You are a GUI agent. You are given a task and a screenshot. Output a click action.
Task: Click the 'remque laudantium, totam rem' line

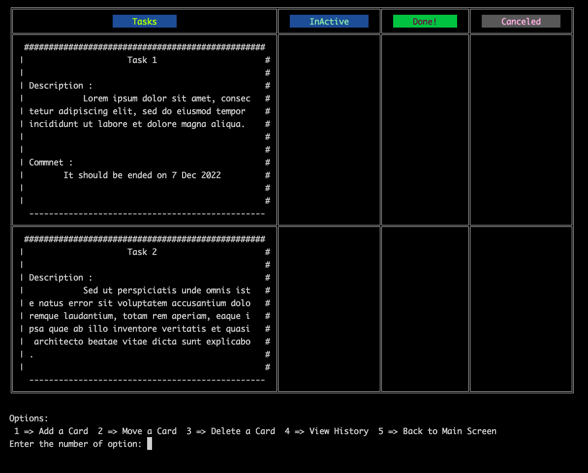tap(140, 316)
